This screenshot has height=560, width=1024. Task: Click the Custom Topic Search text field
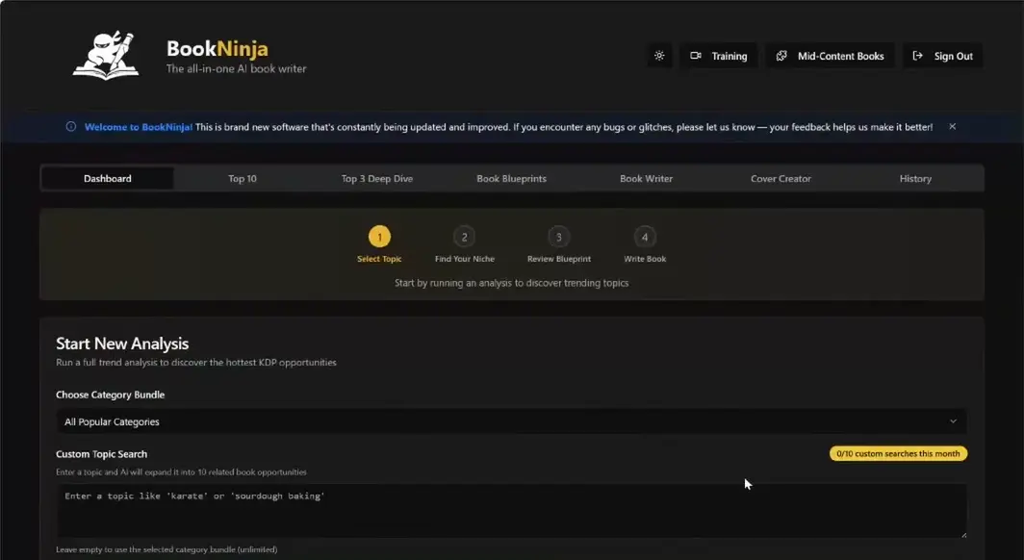point(511,510)
